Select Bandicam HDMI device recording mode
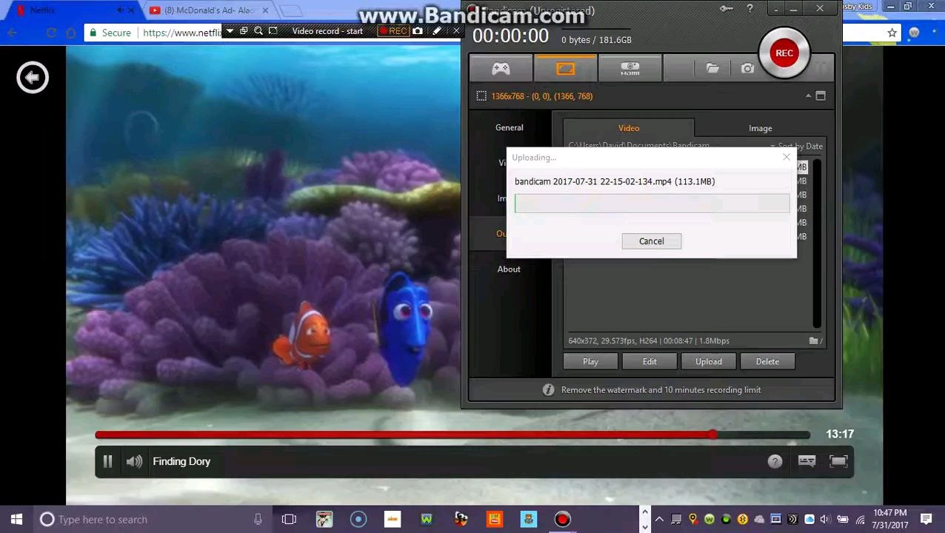This screenshot has width=945, height=533. (630, 69)
